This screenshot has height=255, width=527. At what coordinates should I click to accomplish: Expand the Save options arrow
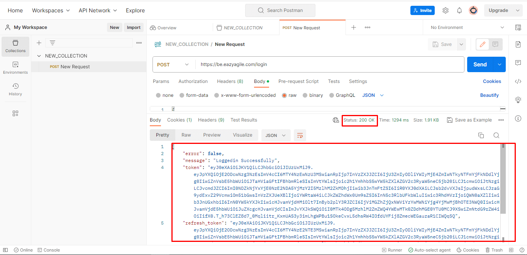[x=461, y=44]
